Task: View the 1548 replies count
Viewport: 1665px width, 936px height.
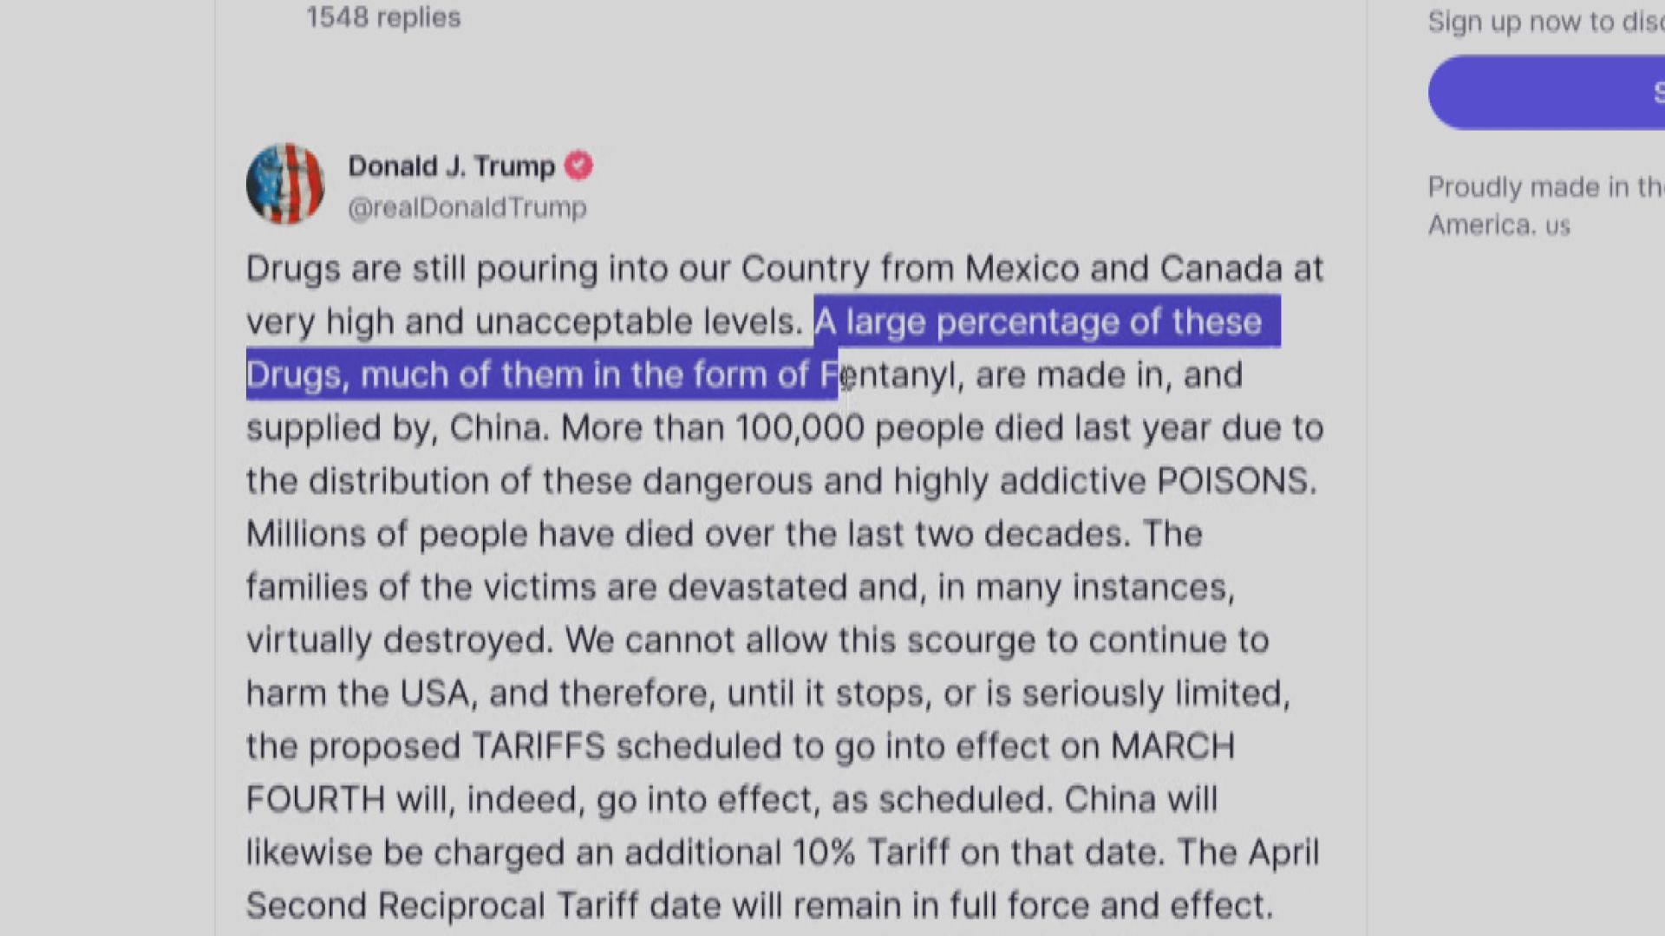Action: coord(383,17)
